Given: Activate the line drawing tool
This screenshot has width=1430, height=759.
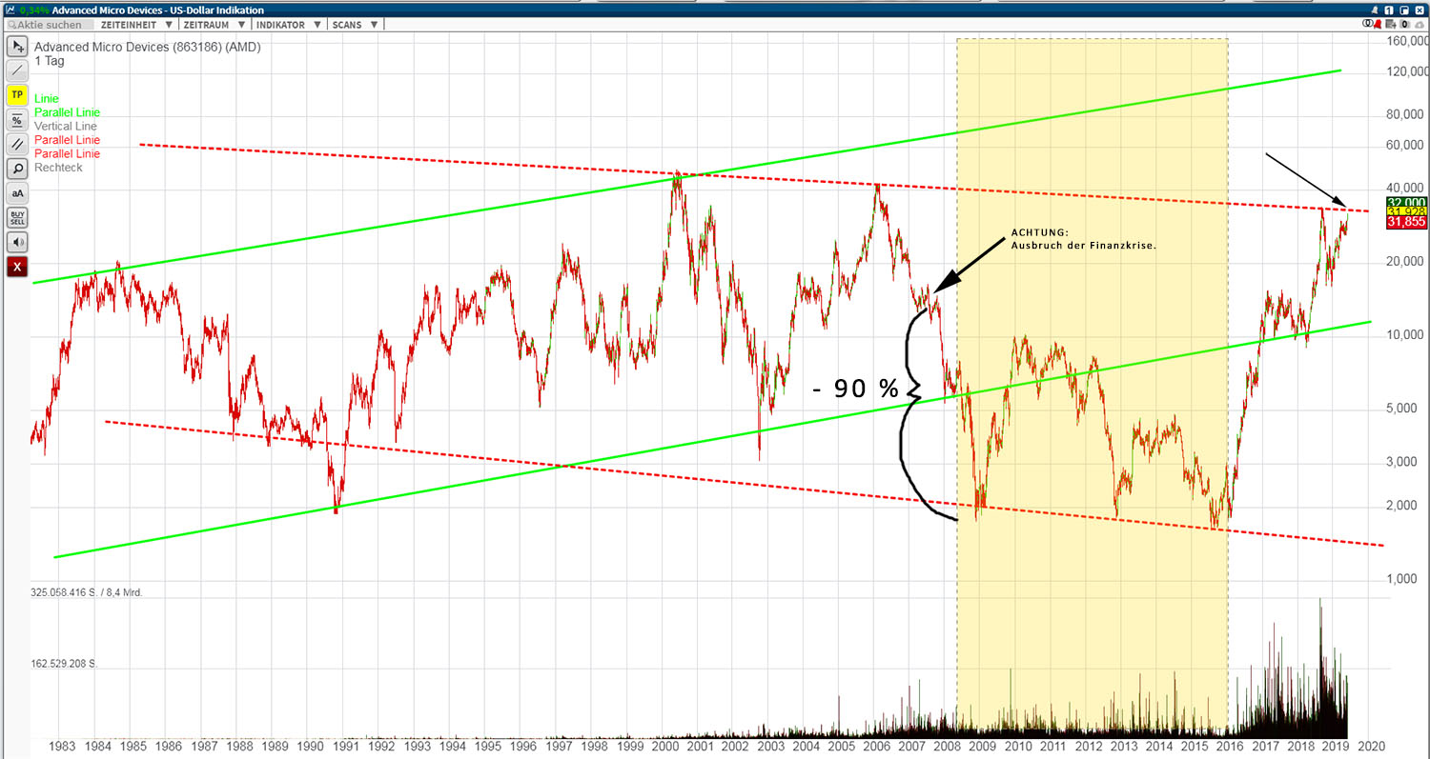Looking at the screenshot, I should click(16, 70).
